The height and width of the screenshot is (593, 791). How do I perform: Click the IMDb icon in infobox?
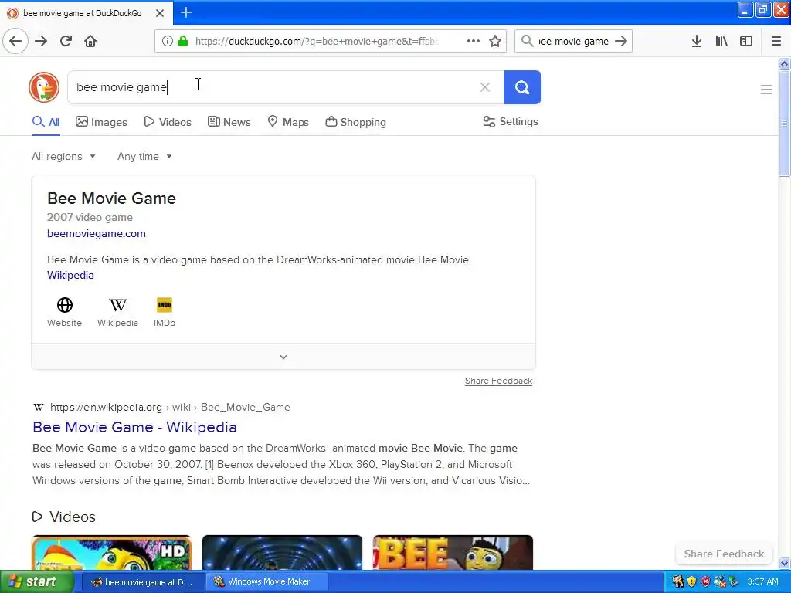coord(165,305)
